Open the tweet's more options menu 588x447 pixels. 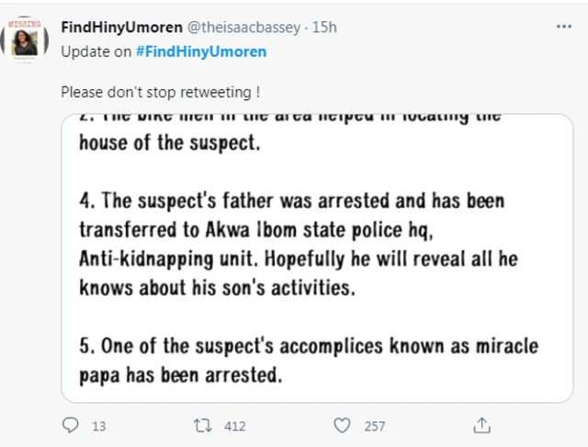(x=564, y=27)
